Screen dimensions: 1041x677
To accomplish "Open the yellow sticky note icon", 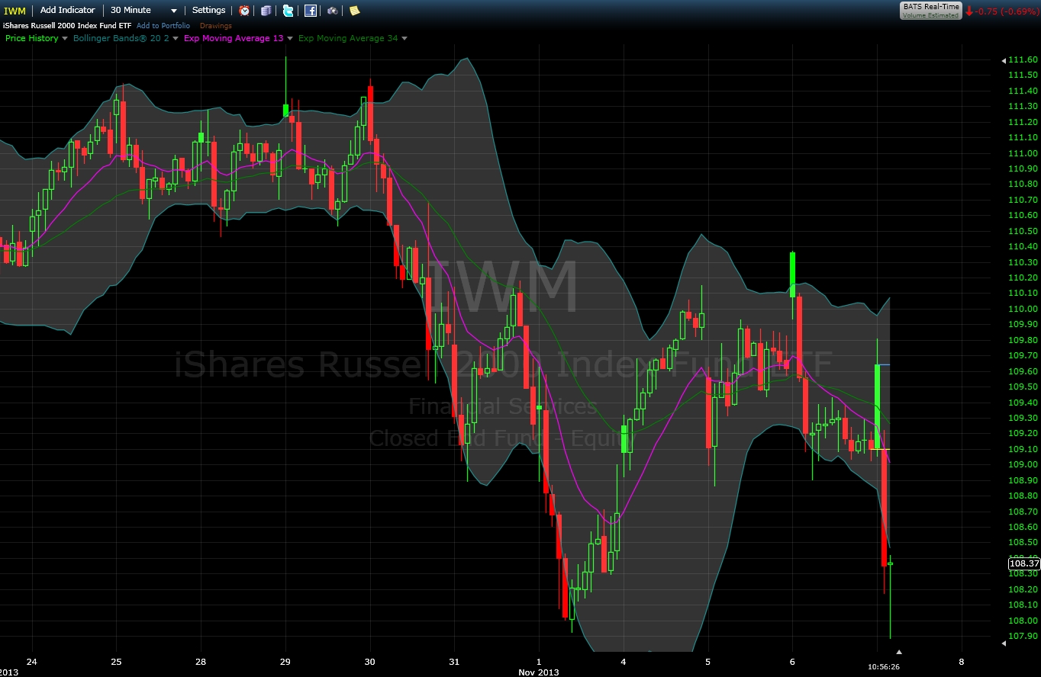I will coord(354,11).
